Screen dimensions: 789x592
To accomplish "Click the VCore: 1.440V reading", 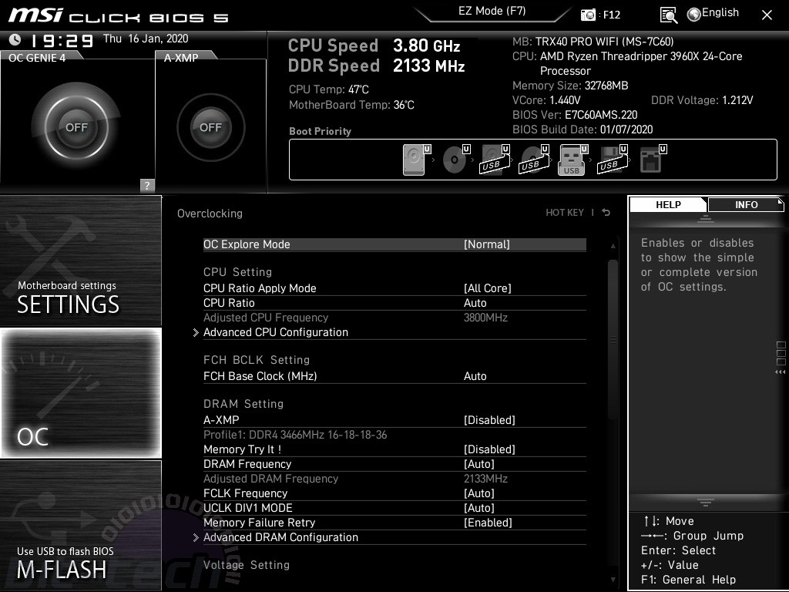I will tap(546, 100).
